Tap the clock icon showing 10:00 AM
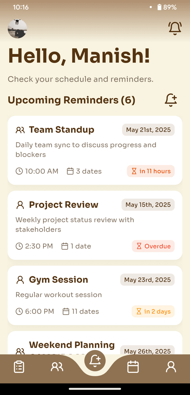Image resolution: width=190 pixels, height=395 pixels. [x=19, y=171]
